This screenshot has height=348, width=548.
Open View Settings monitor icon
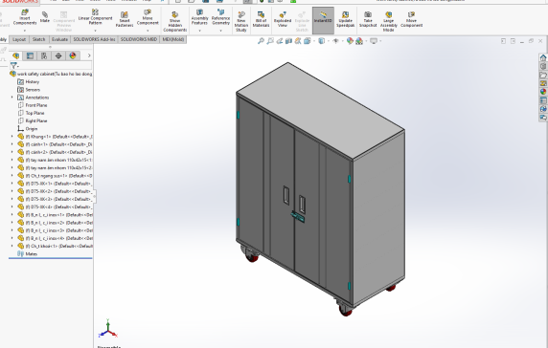point(374,41)
